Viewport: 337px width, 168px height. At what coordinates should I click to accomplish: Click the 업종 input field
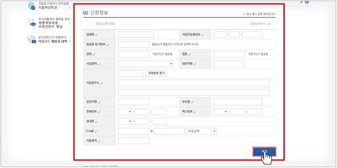click(x=229, y=54)
